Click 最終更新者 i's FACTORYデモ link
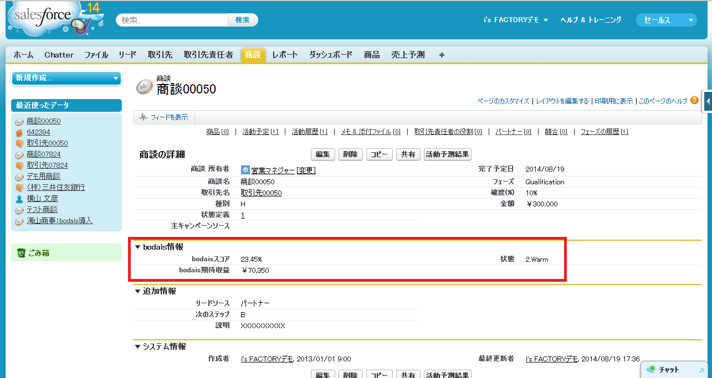 pos(551,359)
